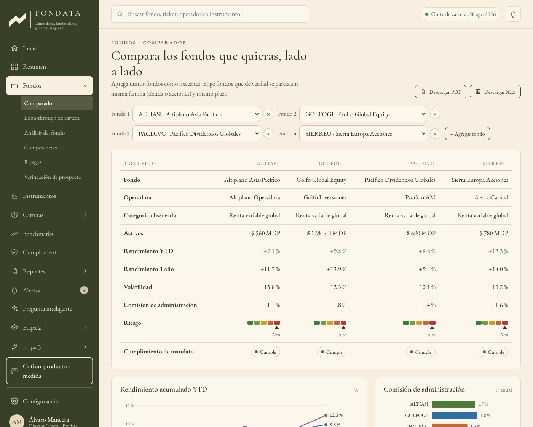Image resolution: width=533 pixels, height=427 pixels.
Task: Collapse the Fondos menu chevron
Action: pyautogui.click(x=85, y=86)
